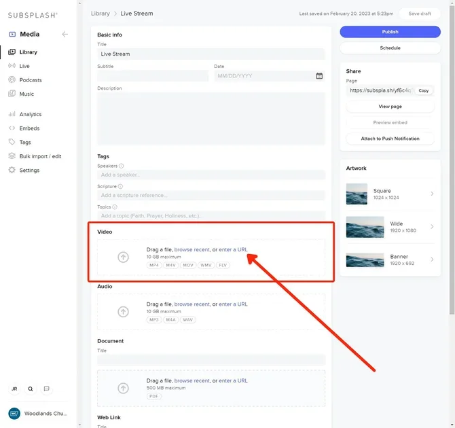This screenshot has width=455, height=428.
Task: Click Add a scripture reference field
Action: pyautogui.click(x=211, y=195)
